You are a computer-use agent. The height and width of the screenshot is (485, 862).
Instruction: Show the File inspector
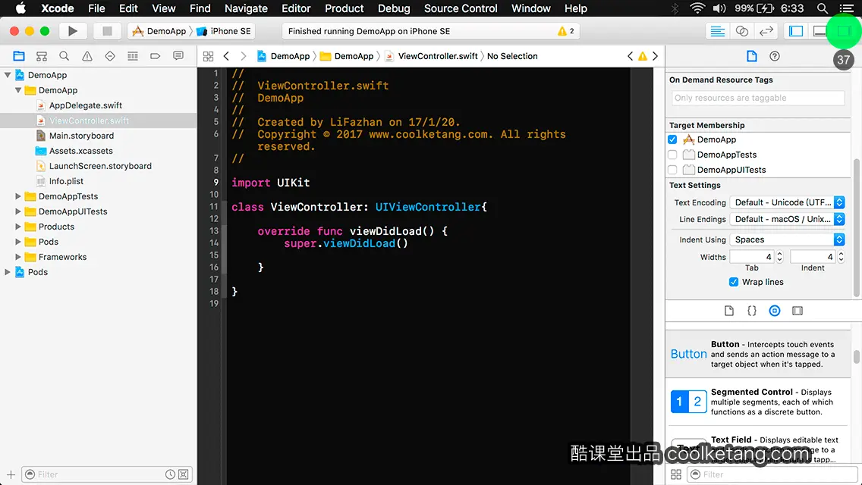tap(751, 56)
